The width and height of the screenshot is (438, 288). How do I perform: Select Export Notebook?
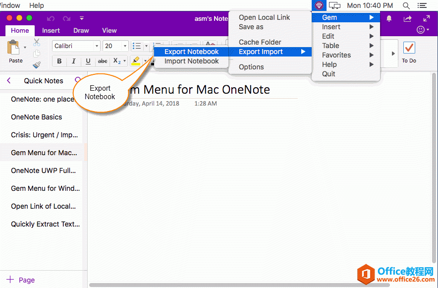(x=191, y=51)
